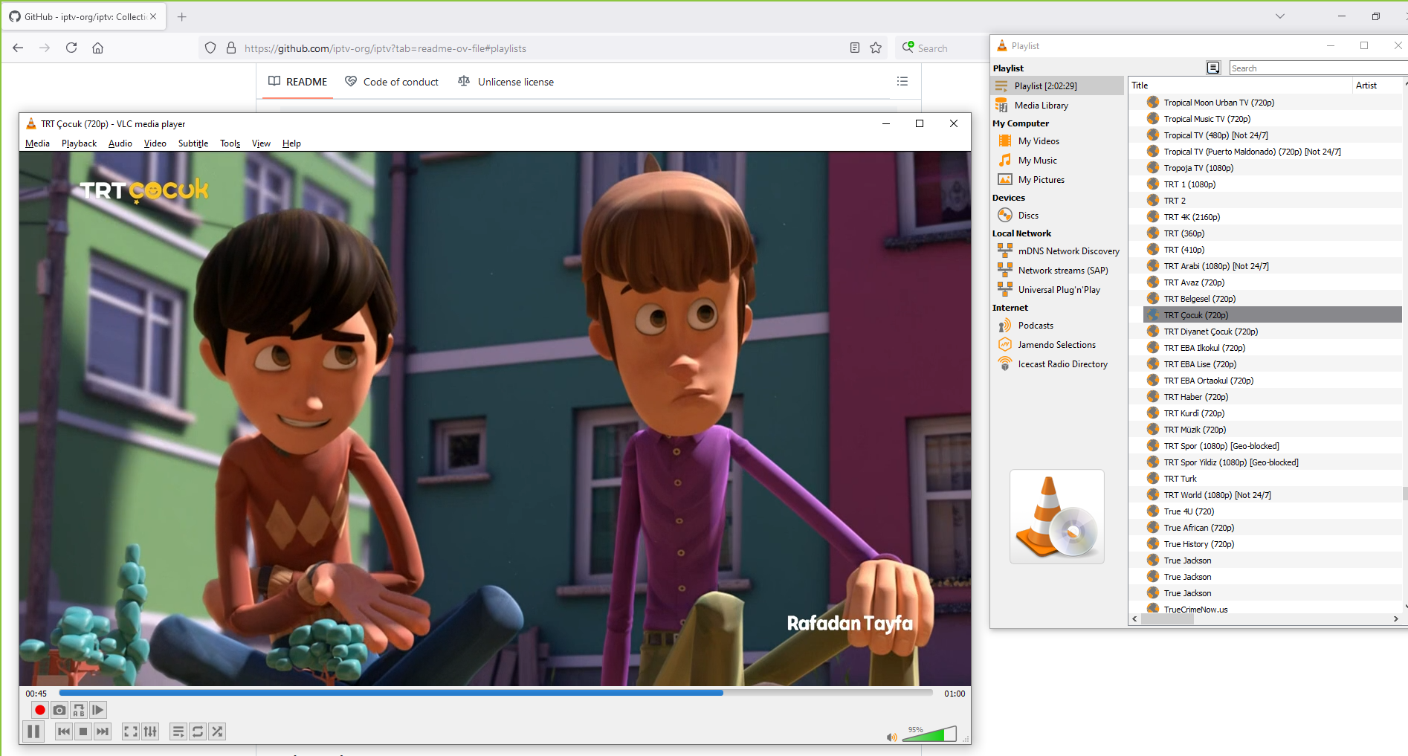Open the Subtitle menu
This screenshot has width=1408, height=756.
pos(193,143)
